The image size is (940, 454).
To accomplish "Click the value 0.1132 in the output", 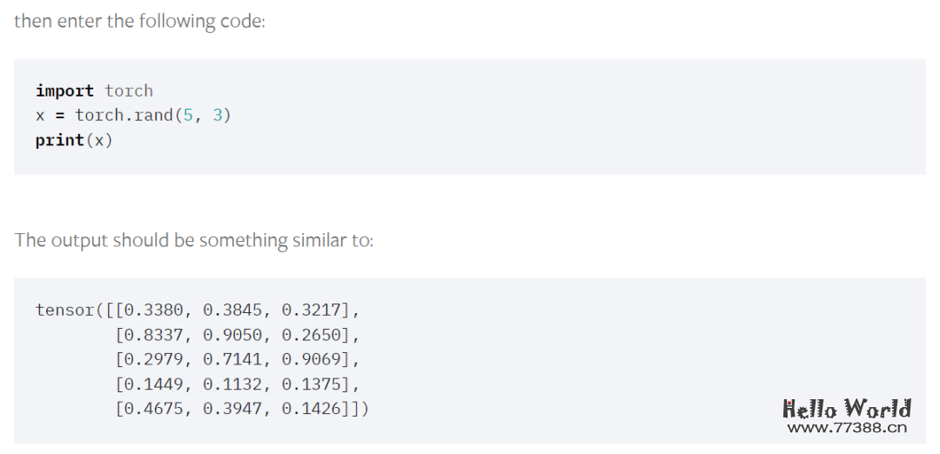I will coord(232,384).
